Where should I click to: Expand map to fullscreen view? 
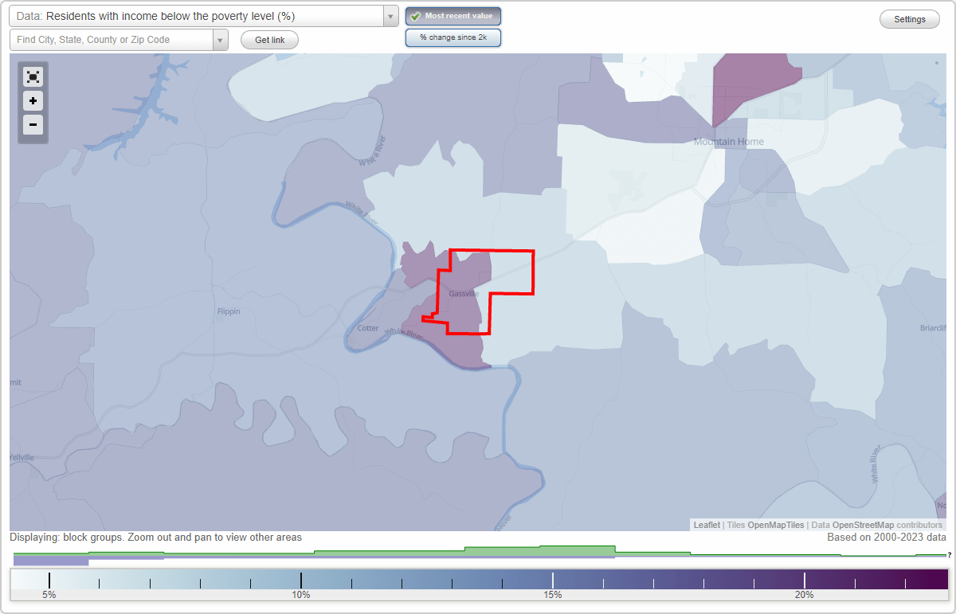[33, 76]
